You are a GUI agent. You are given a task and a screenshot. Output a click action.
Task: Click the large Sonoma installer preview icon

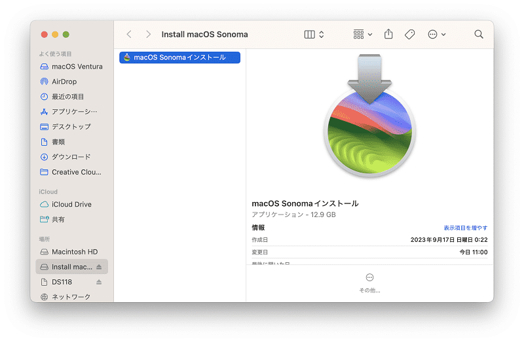pos(369,116)
